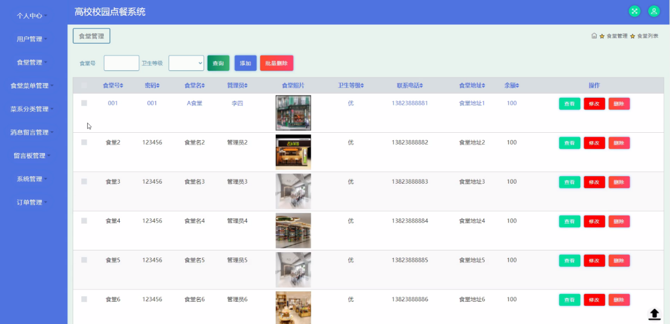The image size is (670, 324).
Task: Select the checkbox for 食堂3 row
Action: pos(84,182)
